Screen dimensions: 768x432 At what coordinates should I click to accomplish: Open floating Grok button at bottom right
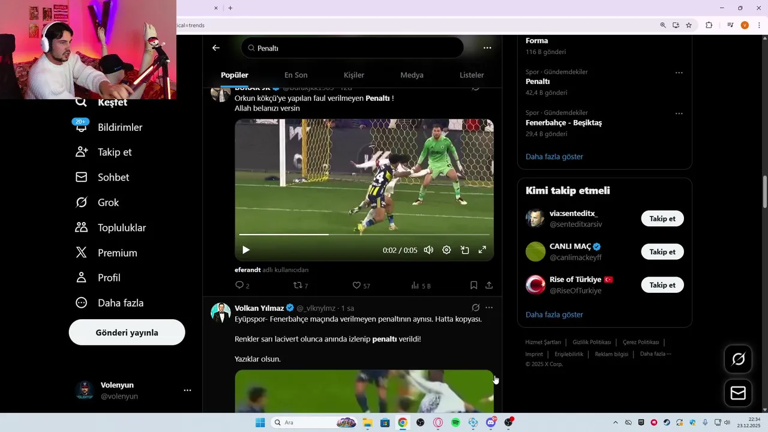pyautogui.click(x=738, y=359)
